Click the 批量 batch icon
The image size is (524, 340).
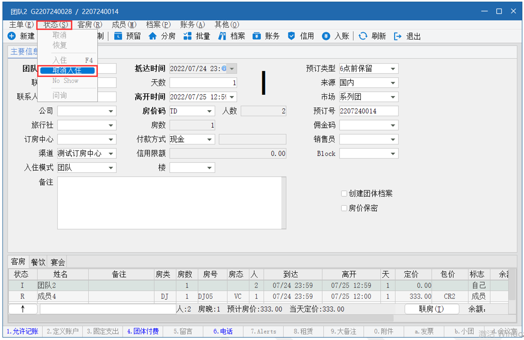pyautogui.click(x=187, y=36)
